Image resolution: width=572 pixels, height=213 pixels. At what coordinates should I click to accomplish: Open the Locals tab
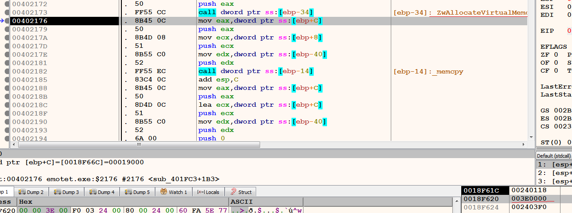[x=208, y=192]
